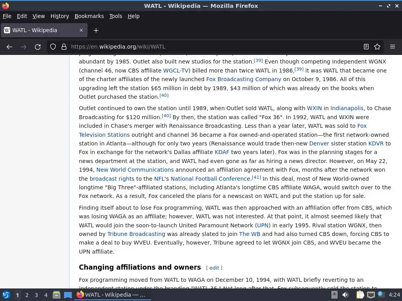The image size is (402, 301).
Task: Follow the NFL link
Action: [159, 179]
